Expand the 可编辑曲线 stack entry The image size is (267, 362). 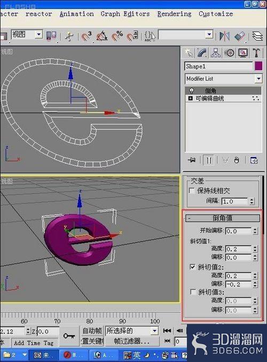[x=190, y=98]
